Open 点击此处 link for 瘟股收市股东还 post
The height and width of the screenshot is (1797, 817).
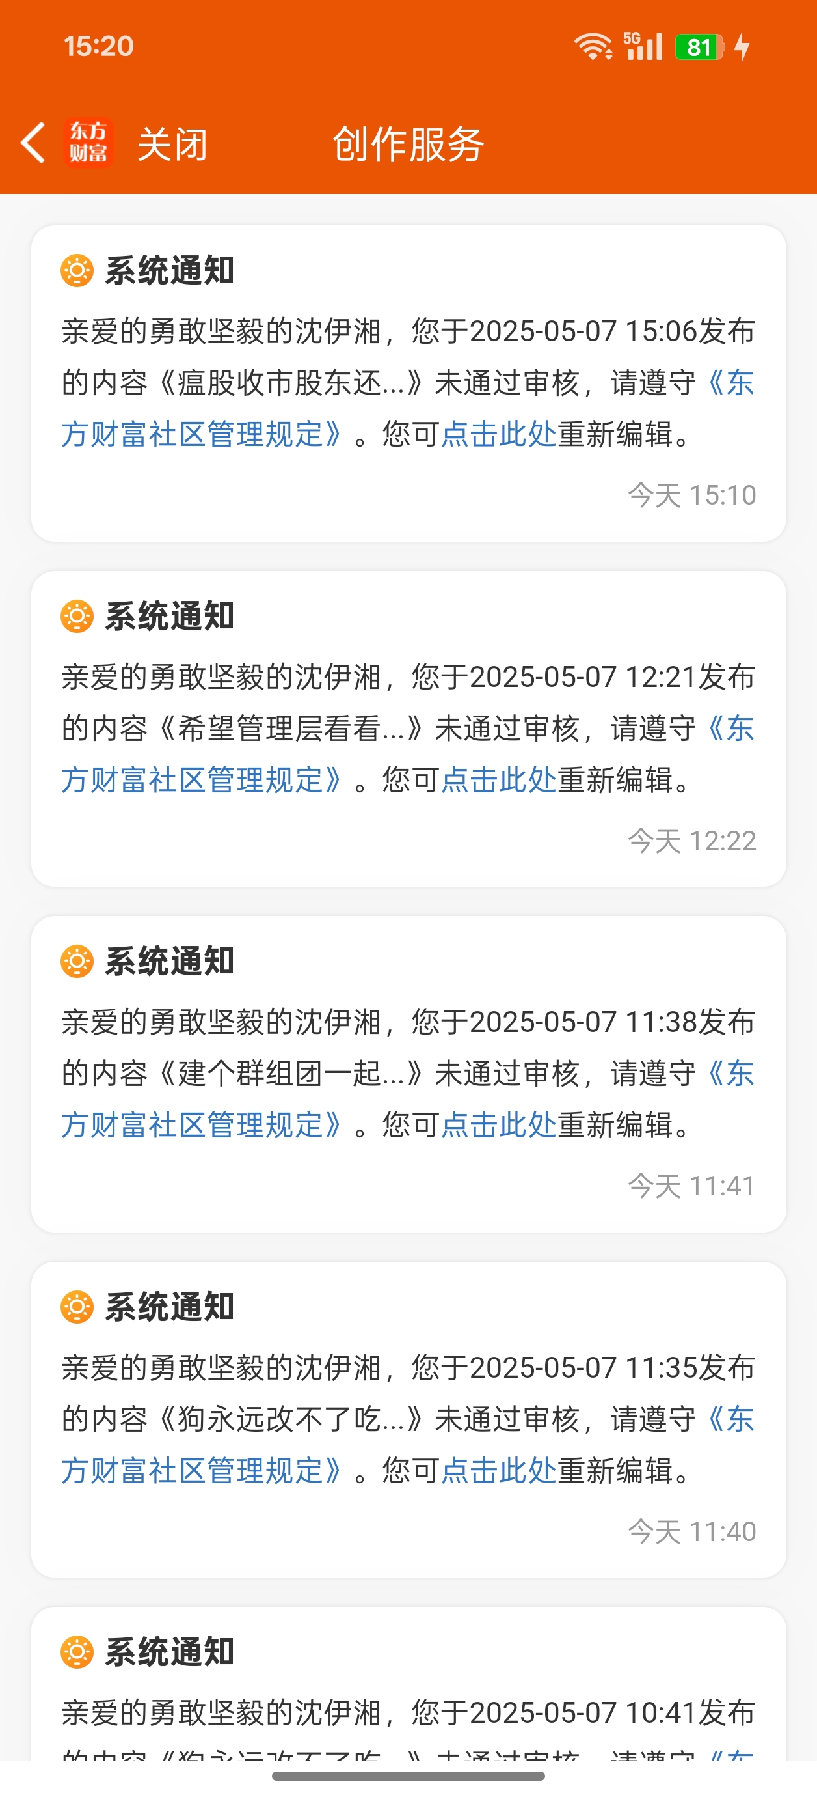(498, 435)
